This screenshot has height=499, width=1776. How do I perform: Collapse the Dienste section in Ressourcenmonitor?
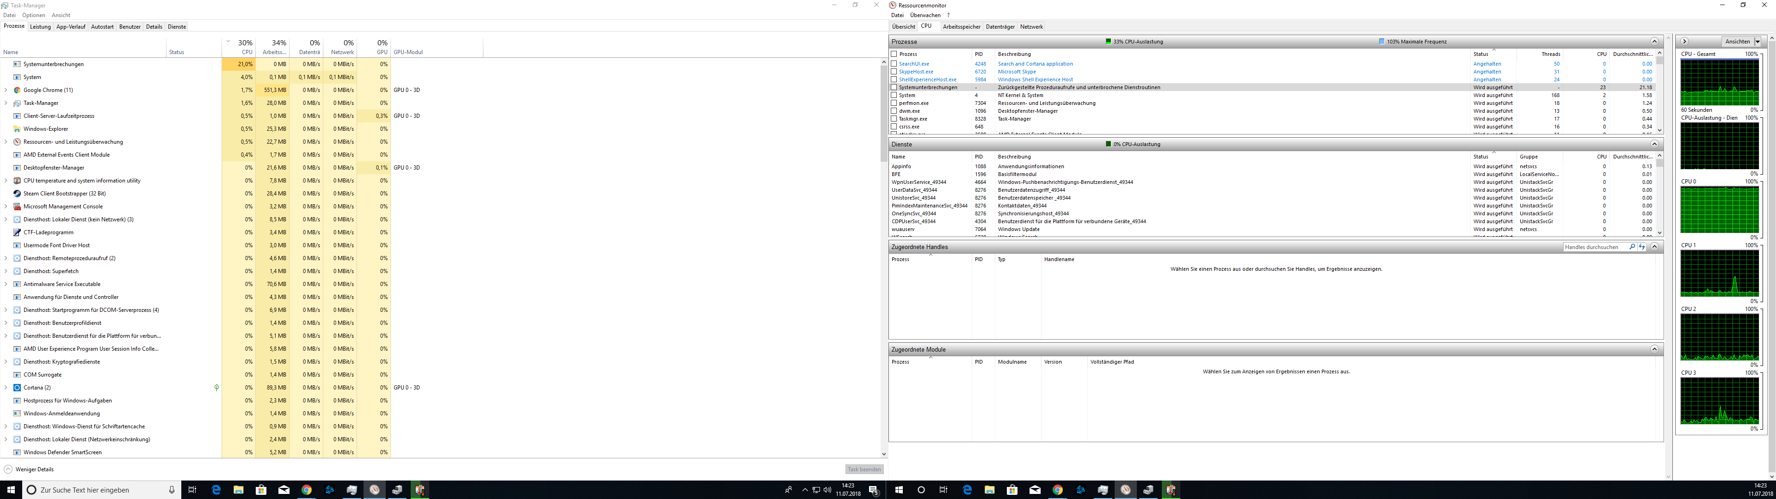pyautogui.click(x=1654, y=144)
